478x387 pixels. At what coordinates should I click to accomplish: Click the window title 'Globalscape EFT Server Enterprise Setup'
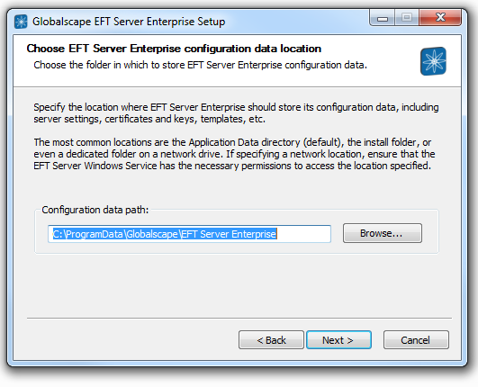tap(129, 22)
